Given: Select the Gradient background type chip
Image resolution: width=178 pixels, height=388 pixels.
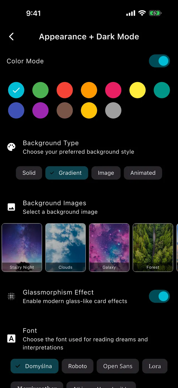Looking at the screenshot, I should point(67,173).
